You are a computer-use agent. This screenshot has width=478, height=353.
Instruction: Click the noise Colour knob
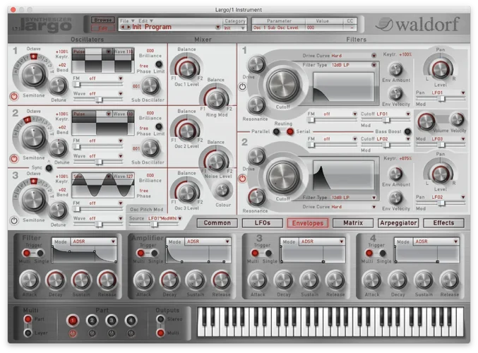(222, 191)
